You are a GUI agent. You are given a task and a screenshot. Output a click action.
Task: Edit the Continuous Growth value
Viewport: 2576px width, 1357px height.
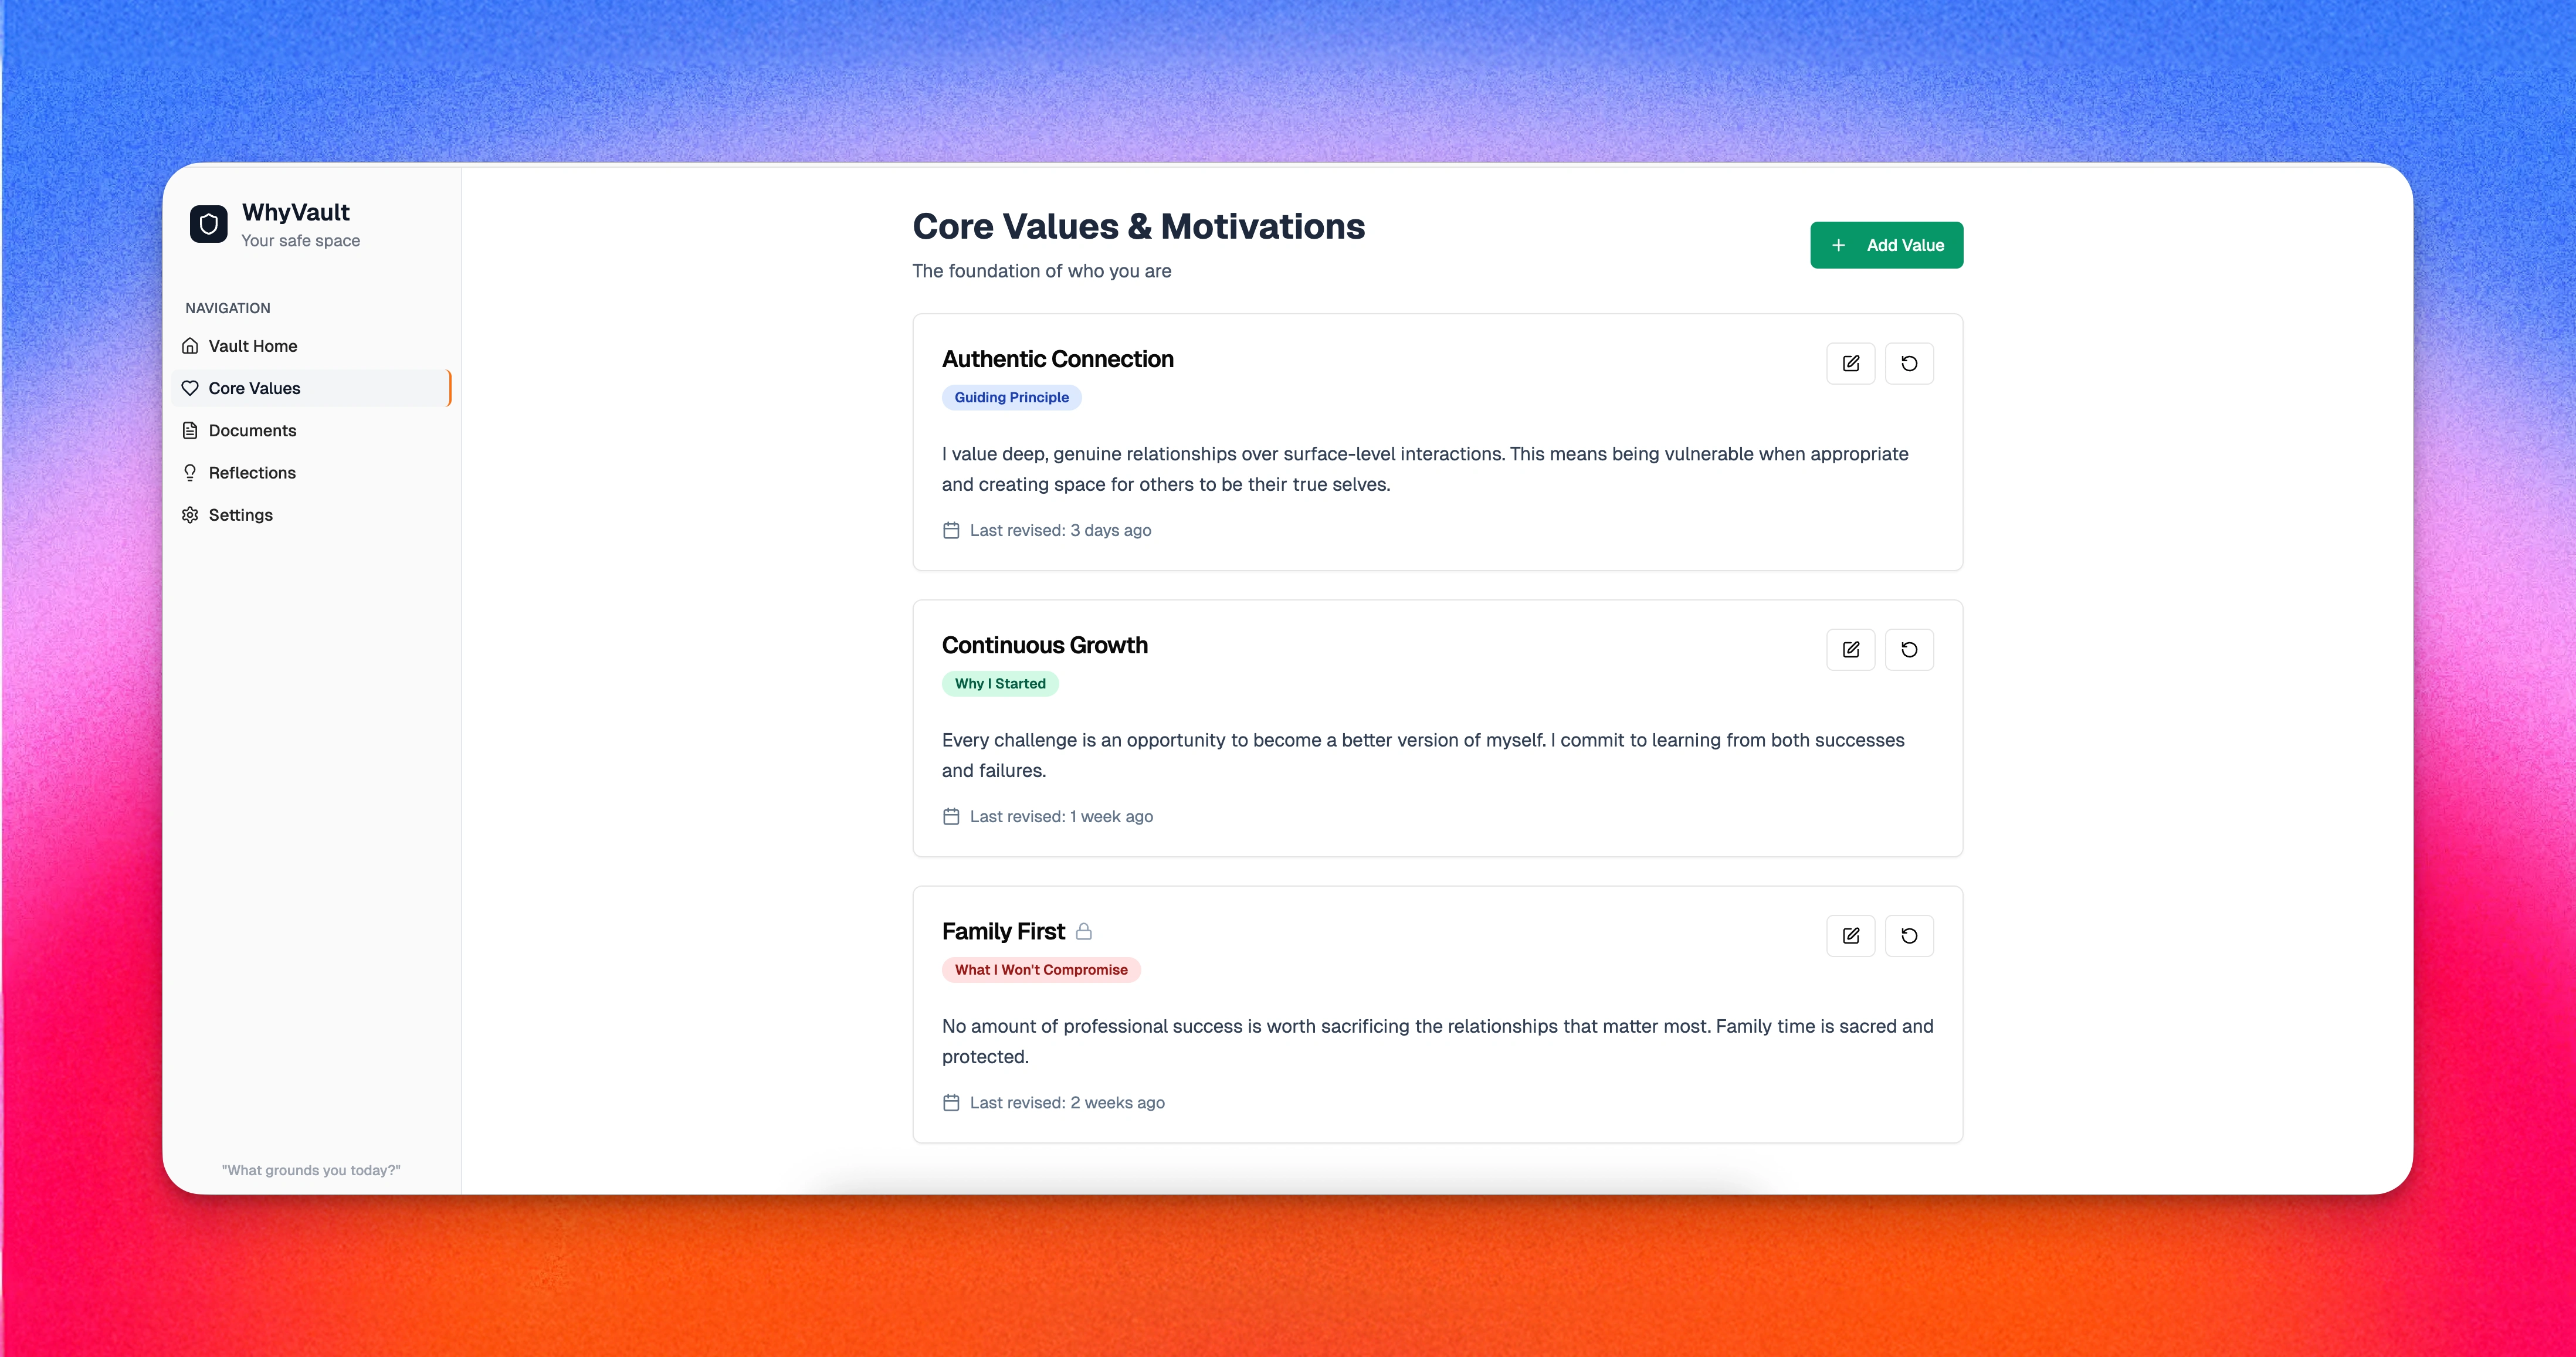1850,650
